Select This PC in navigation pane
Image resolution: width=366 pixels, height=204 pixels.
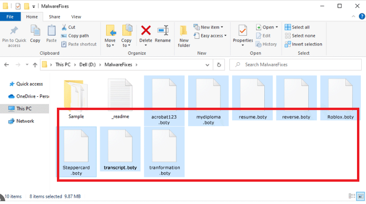tap(24, 109)
